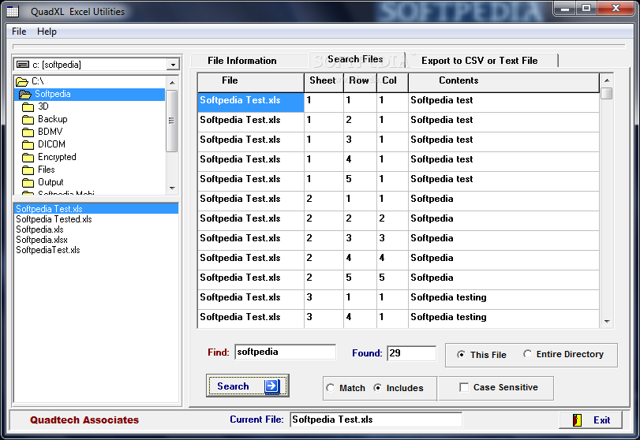640x440 pixels.
Task: Click first 'Softpedia testing' contents cell
Action: (503, 300)
